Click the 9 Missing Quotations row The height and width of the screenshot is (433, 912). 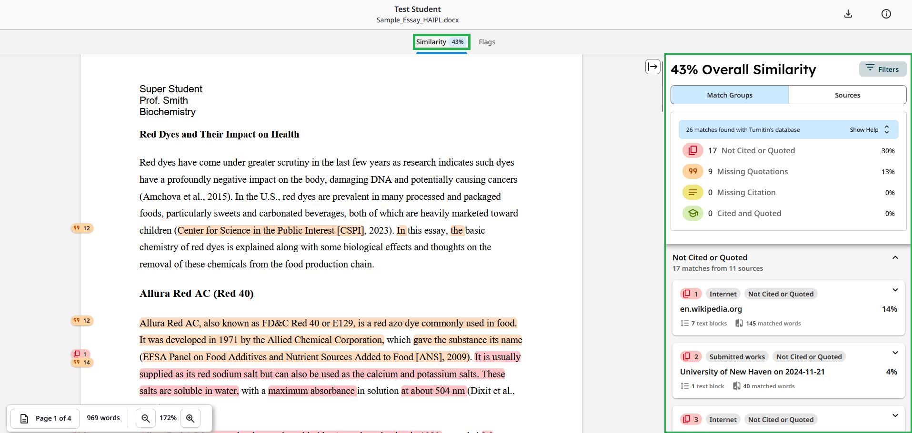pyautogui.click(x=789, y=172)
